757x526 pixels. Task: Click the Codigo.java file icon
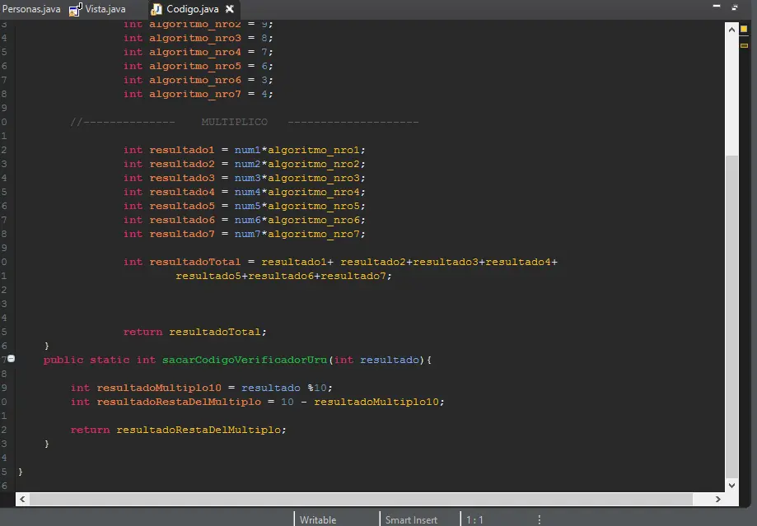coord(157,9)
